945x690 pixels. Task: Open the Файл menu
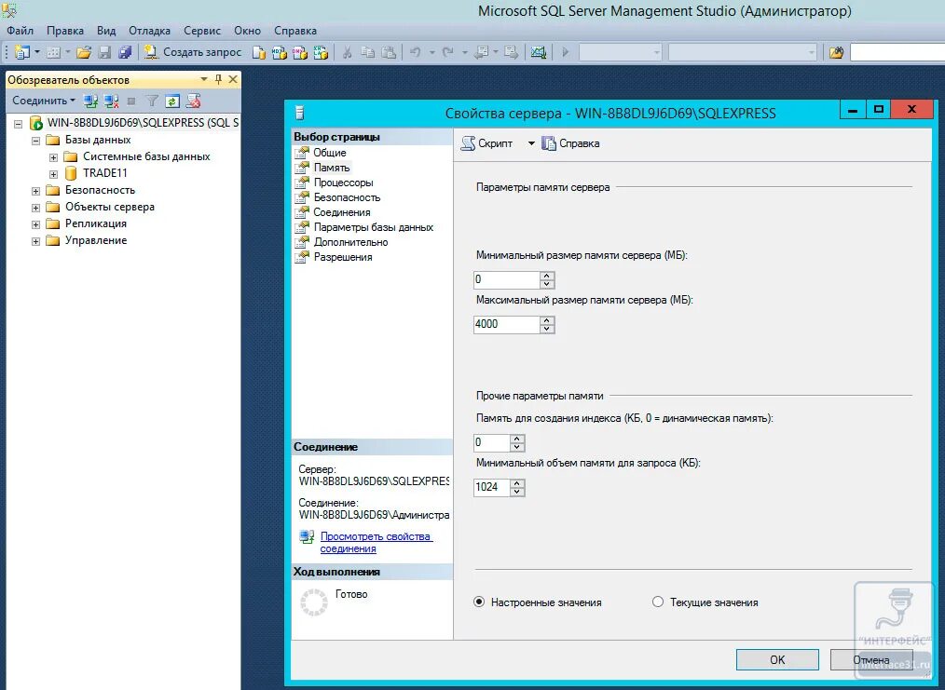click(x=20, y=31)
